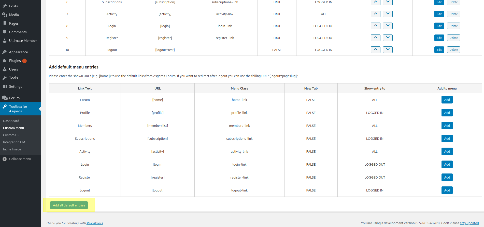The image size is (484, 227).
Task: Edit the Login menu entry
Action: tap(439, 26)
